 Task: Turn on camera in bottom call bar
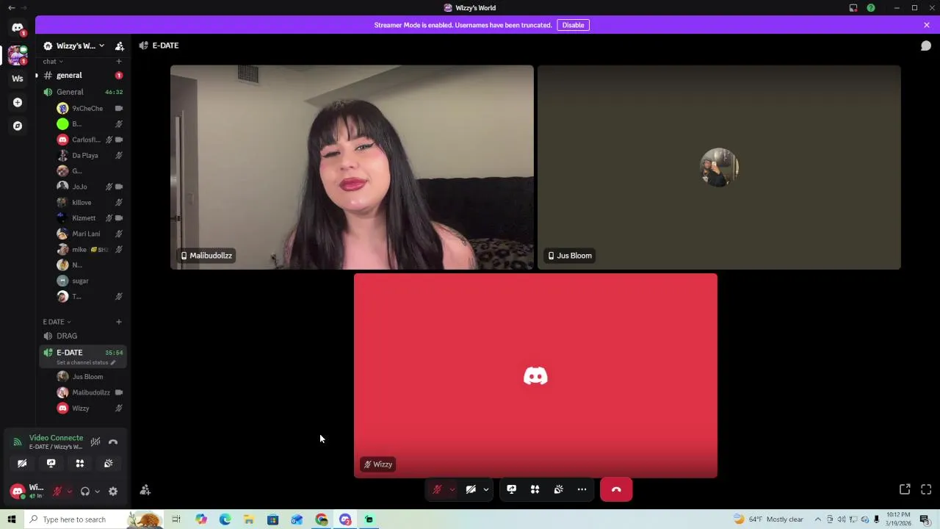(471, 489)
